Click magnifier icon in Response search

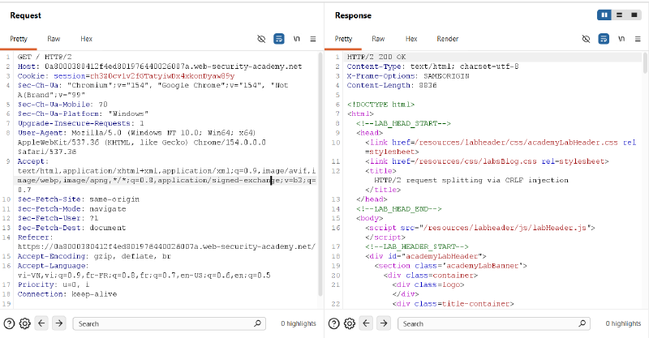(582, 323)
